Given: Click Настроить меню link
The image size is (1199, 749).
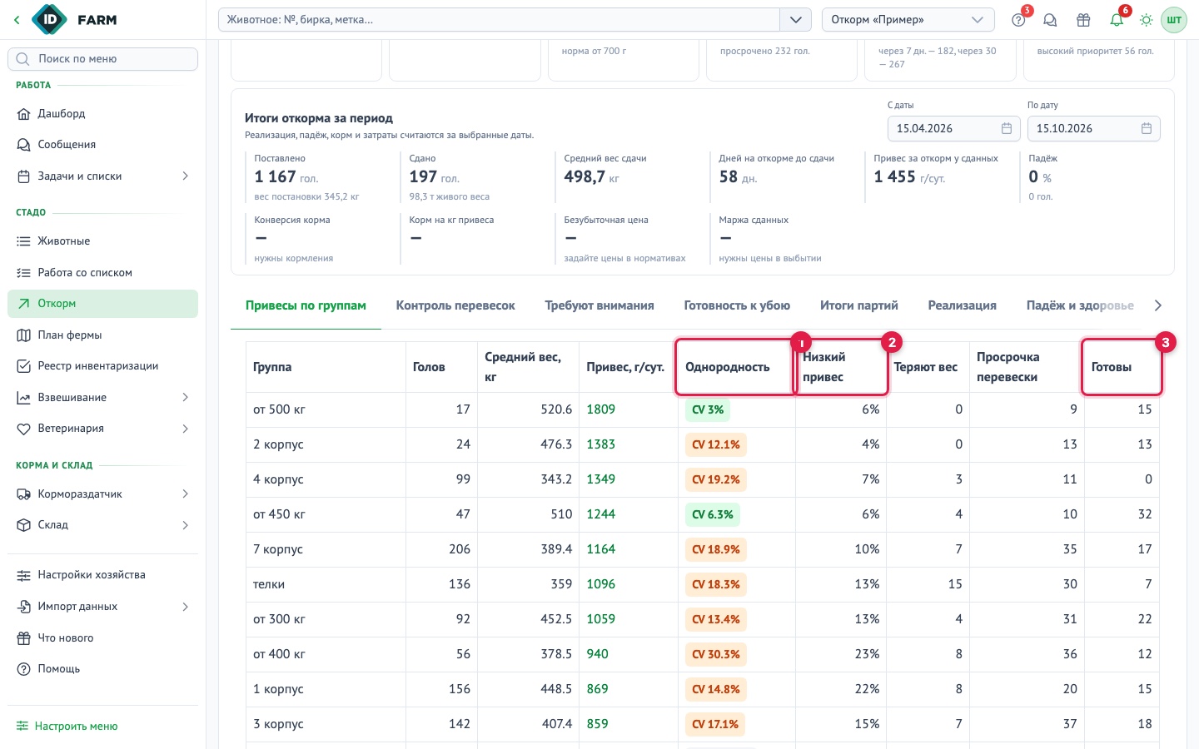Looking at the screenshot, I should click(67, 727).
